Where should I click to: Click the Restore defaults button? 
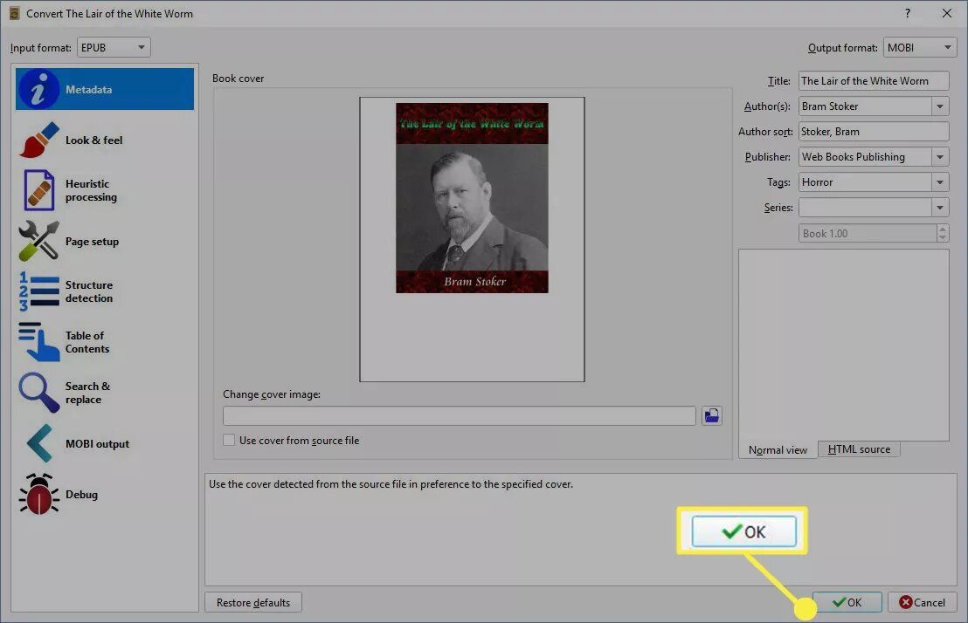tap(253, 603)
